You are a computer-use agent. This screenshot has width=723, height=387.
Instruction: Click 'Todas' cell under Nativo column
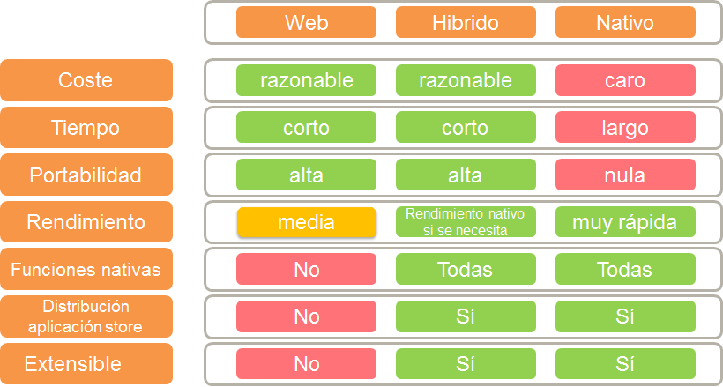pos(625,270)
